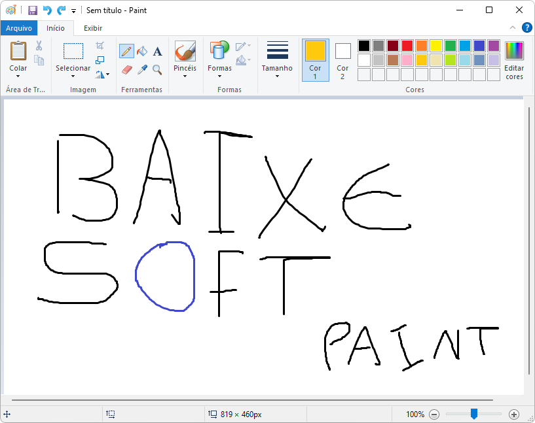Select the Magnifier tool
This screenshot has width=535, height=423.
[x=157, y=70]
